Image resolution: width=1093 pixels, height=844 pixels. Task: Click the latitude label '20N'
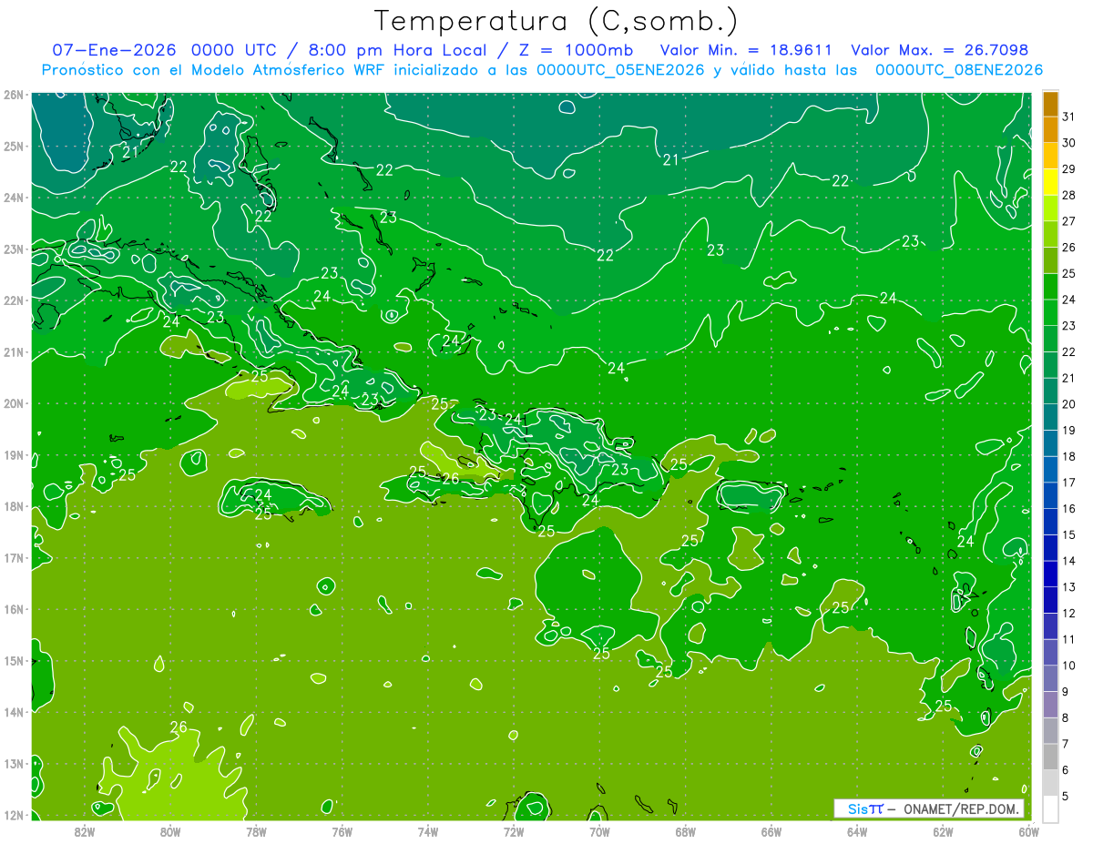pyautogui.click(x=14, y=403)
